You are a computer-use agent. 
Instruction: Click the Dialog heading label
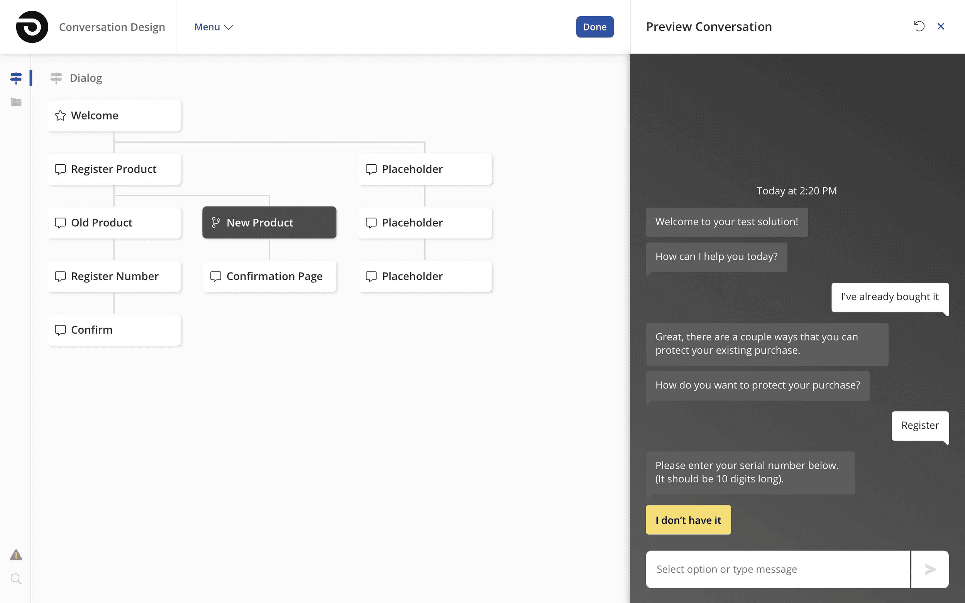tap(86, 78)
